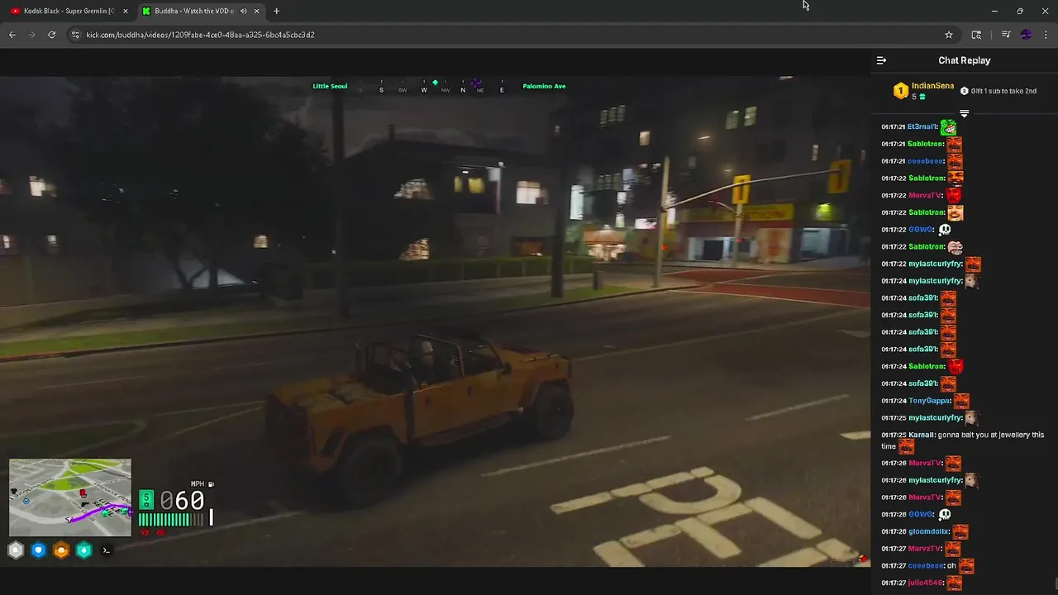Click the Kick favicon on the Buddha tab

146,11
